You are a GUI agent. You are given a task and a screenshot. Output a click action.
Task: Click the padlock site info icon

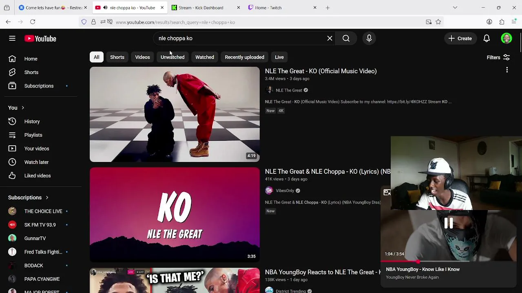point(93,22)
